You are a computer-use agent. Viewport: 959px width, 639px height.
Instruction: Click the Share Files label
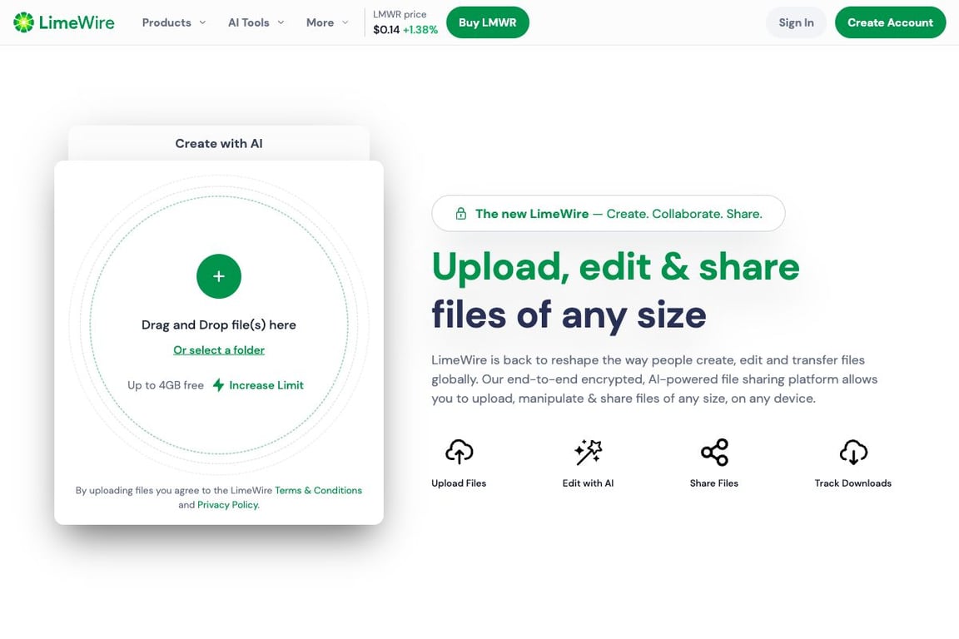tap(713, 483)
